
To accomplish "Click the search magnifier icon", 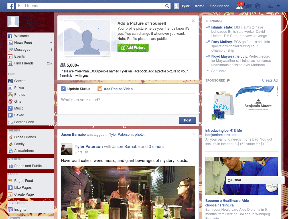I will (x=167, y=6).
